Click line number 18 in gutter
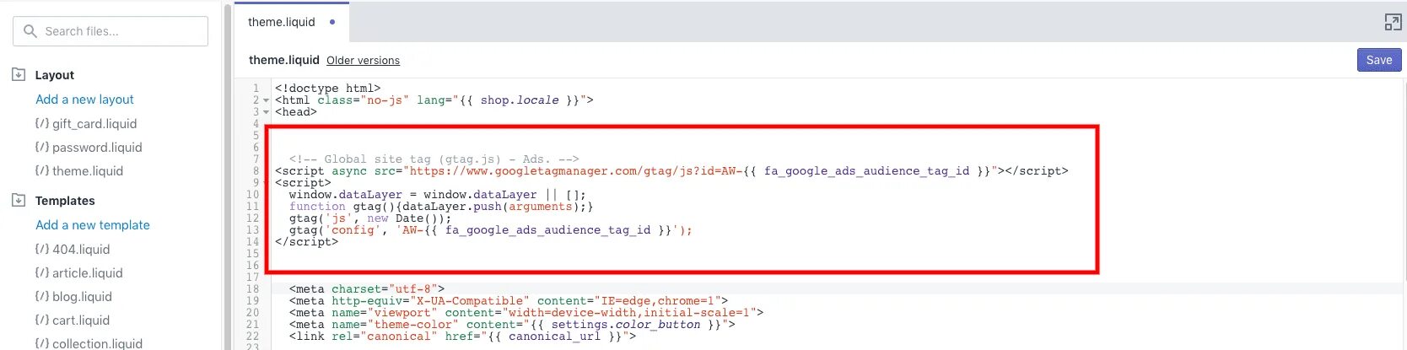 [x=253, y=289]
